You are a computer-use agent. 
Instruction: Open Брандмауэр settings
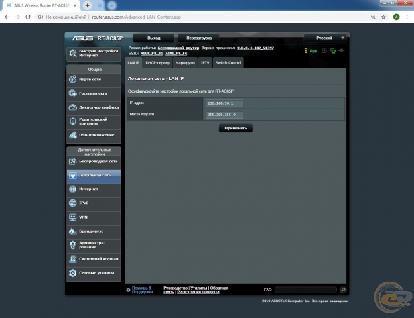click(x=94, y=231)
